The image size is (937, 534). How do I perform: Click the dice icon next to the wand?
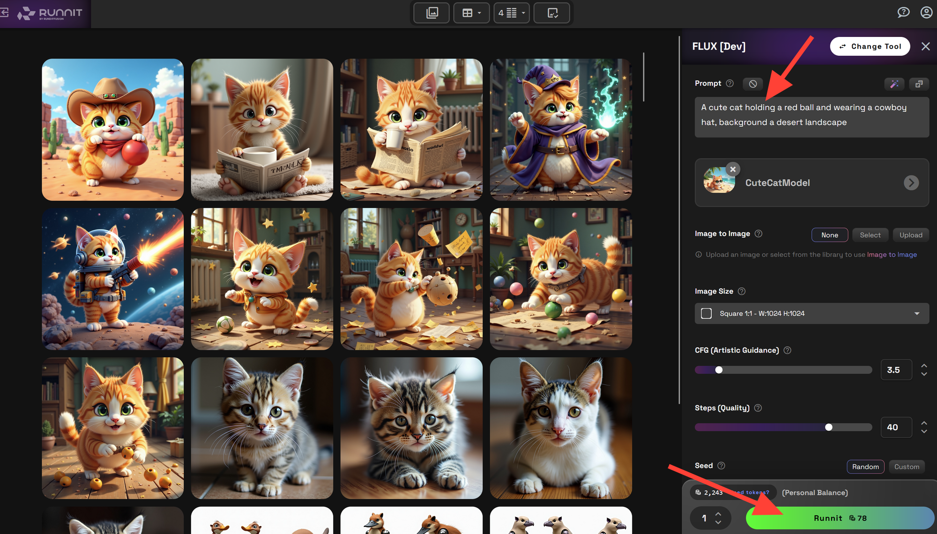click(919, 84)
